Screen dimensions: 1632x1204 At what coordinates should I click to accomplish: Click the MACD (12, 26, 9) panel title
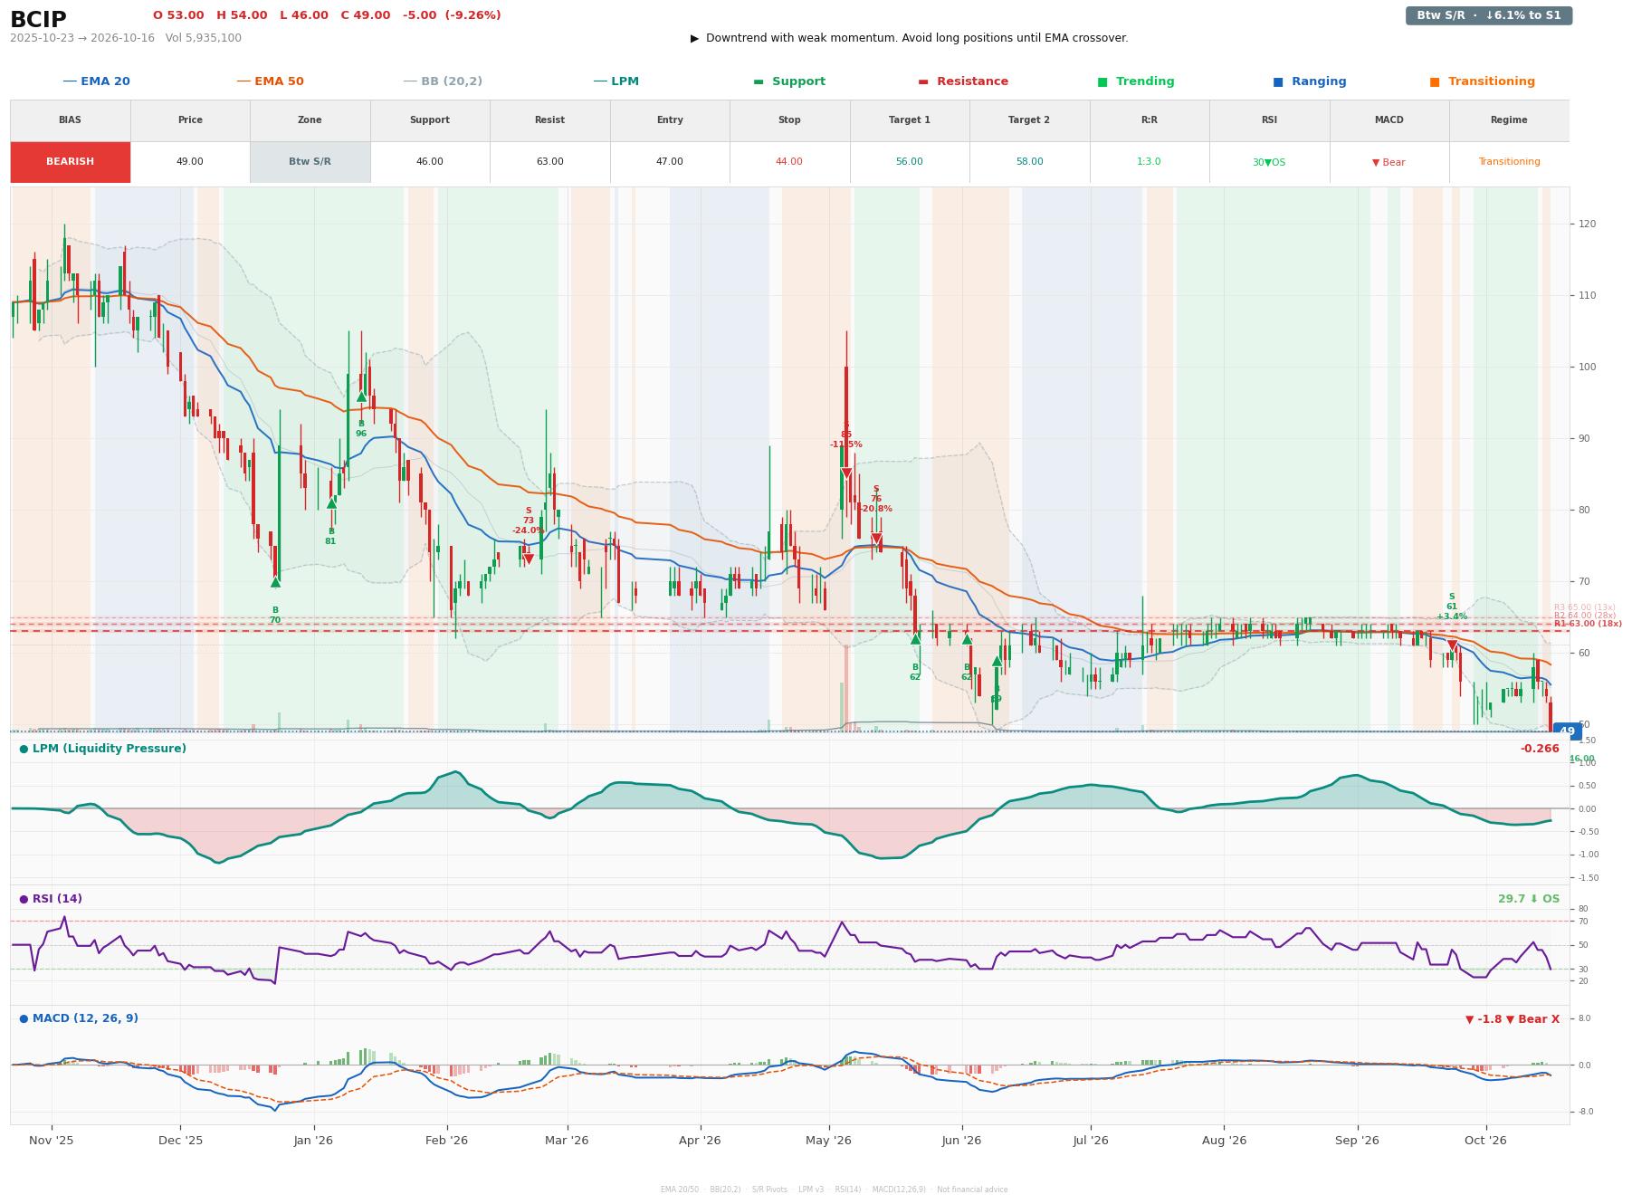[79, 1018]
